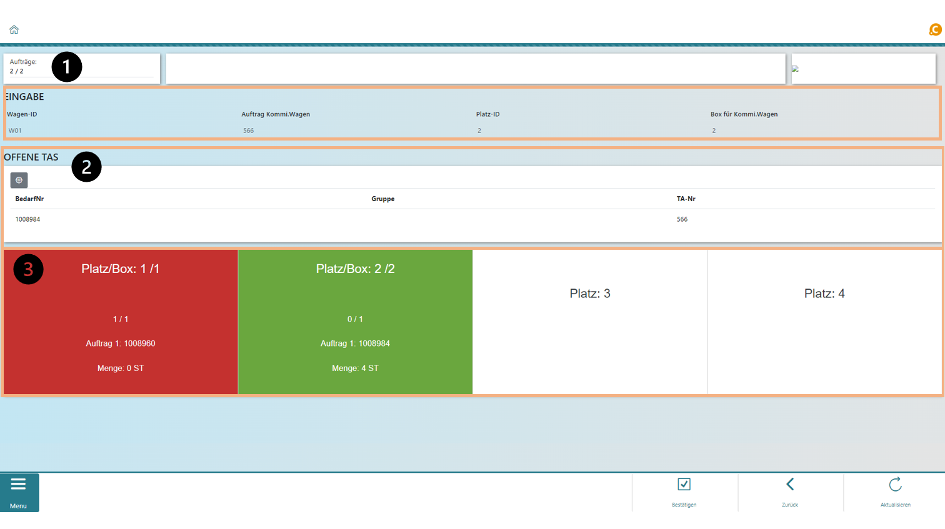Viewport: 945px width, 529px height.
Task: Select the red Platz/Box 1/1 tile
Action: pos(121,322)
